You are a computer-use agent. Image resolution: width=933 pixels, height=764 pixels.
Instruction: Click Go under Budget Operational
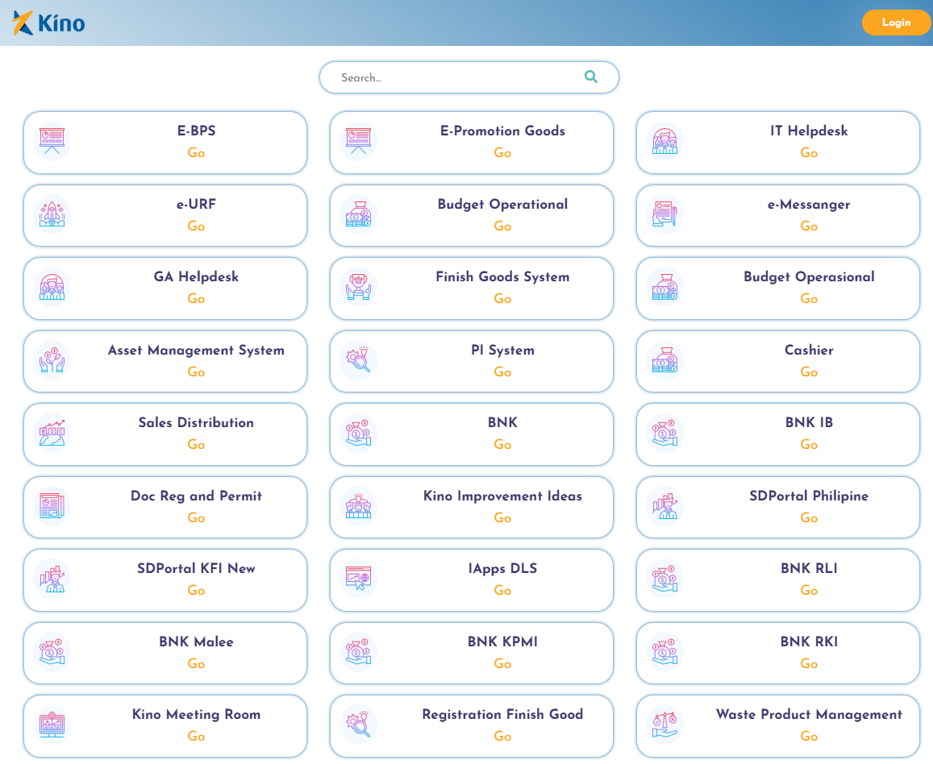[503, 226]
